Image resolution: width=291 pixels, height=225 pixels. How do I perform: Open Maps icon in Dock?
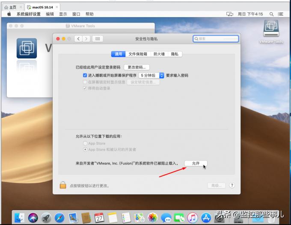pos(140,218)
